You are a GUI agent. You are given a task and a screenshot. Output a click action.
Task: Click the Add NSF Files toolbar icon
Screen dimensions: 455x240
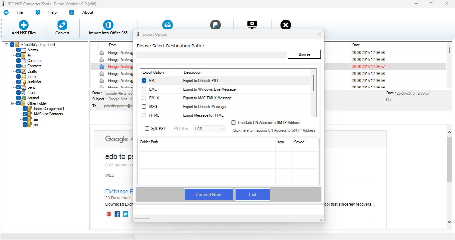[x=24, y=25]
